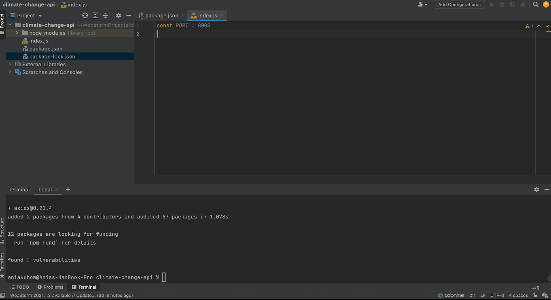Collapse the climate-change-api root folder
The width and height of the screenshot is (551, 300).
[10, 25]
